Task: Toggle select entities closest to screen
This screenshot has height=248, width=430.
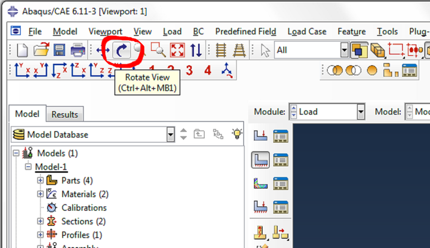Action: (359, 50)
